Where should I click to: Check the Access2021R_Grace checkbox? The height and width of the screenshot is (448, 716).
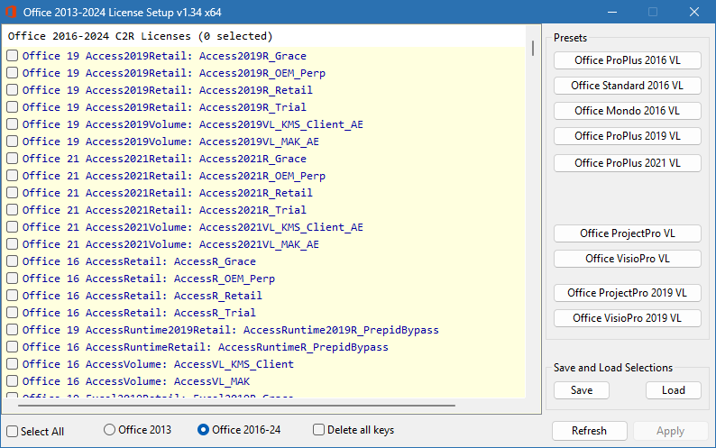pos(13,159)
